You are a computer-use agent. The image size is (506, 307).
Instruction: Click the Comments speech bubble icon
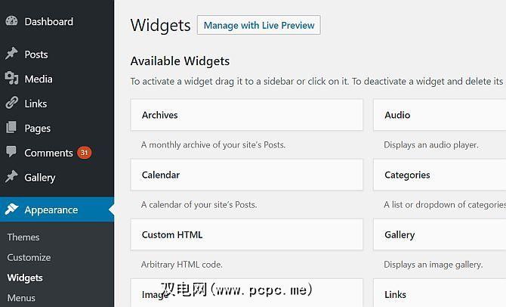[11, 153]
